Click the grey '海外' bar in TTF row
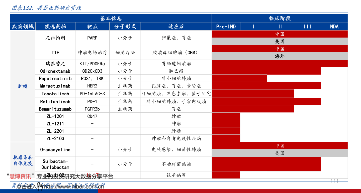 click(280, 56)
